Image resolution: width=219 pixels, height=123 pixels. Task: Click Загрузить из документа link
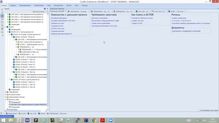(x=99, y=18)
